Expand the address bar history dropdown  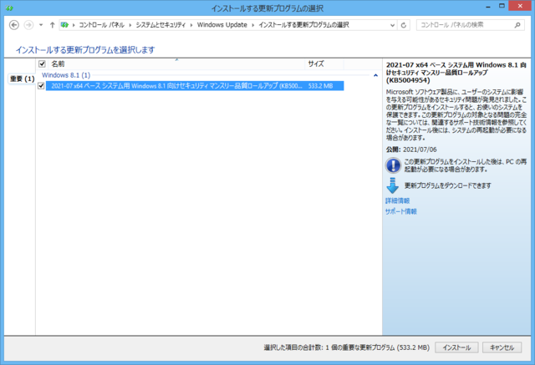392,25
